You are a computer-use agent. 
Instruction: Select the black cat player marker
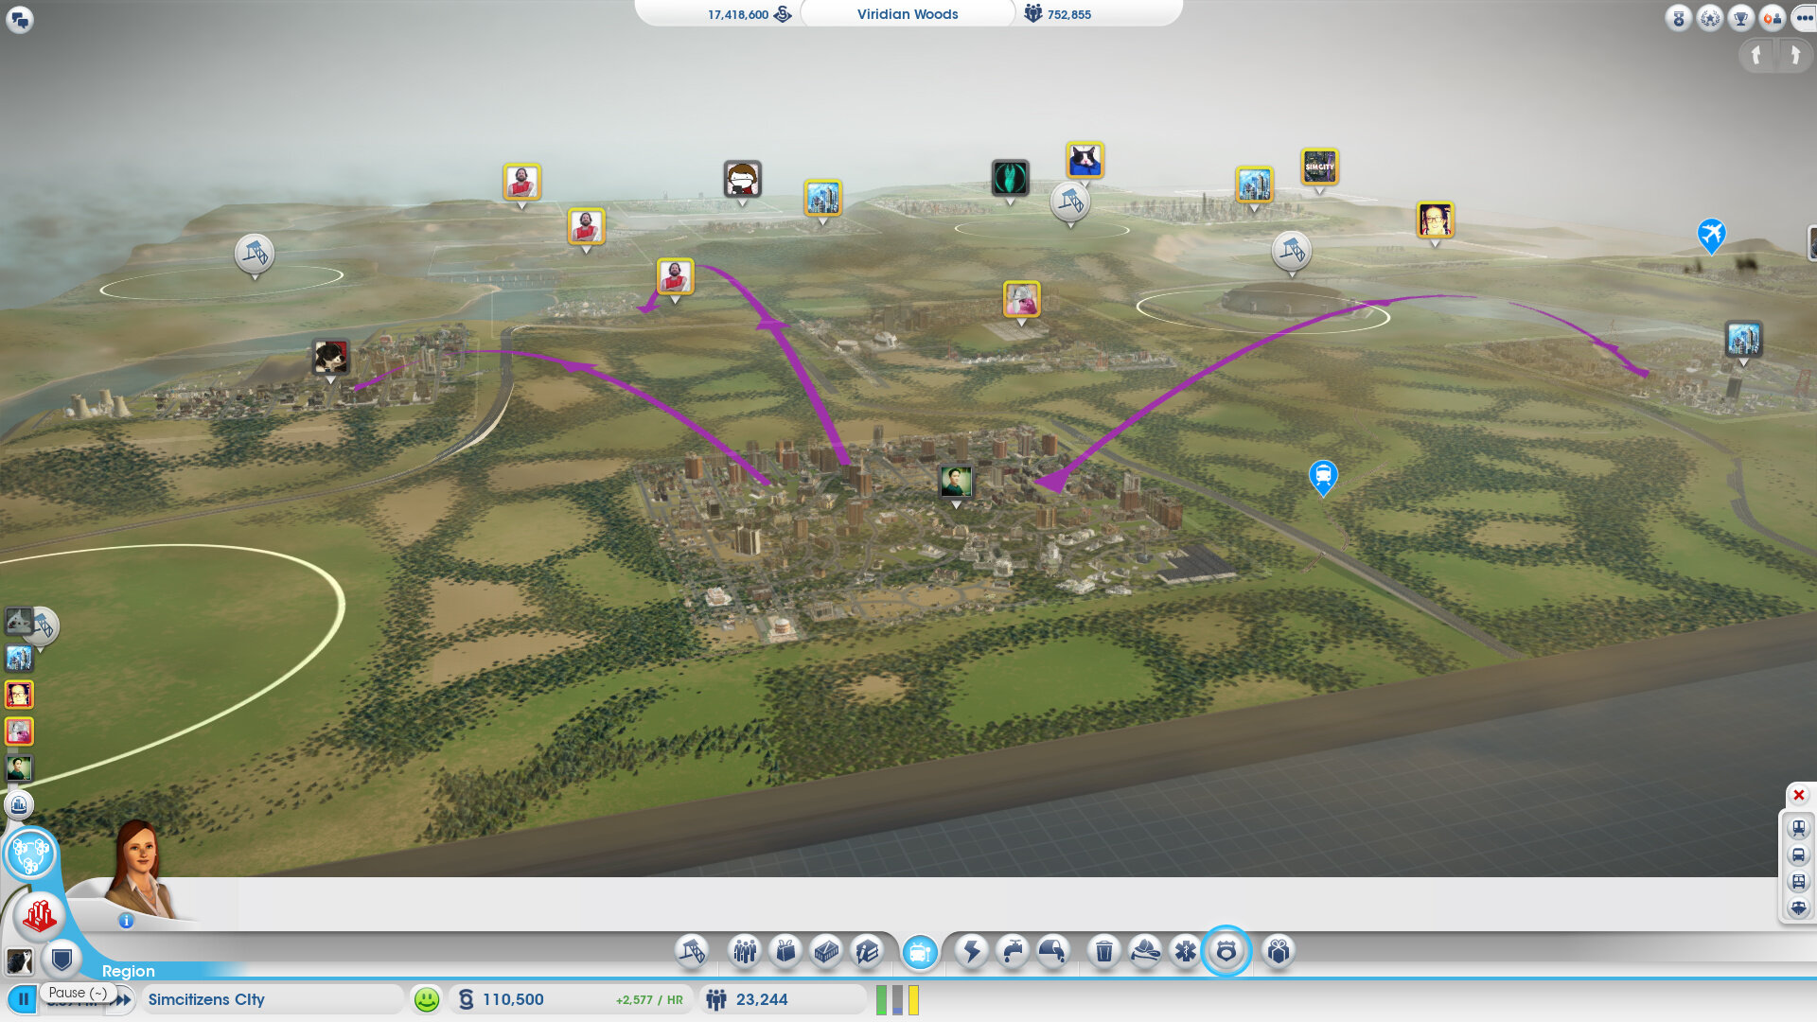point(1085,161)
